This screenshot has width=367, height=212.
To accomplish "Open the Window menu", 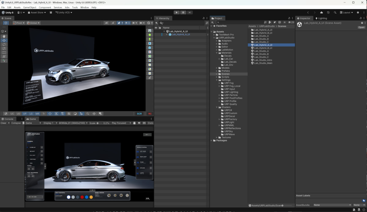I will [x=85, y=7].
